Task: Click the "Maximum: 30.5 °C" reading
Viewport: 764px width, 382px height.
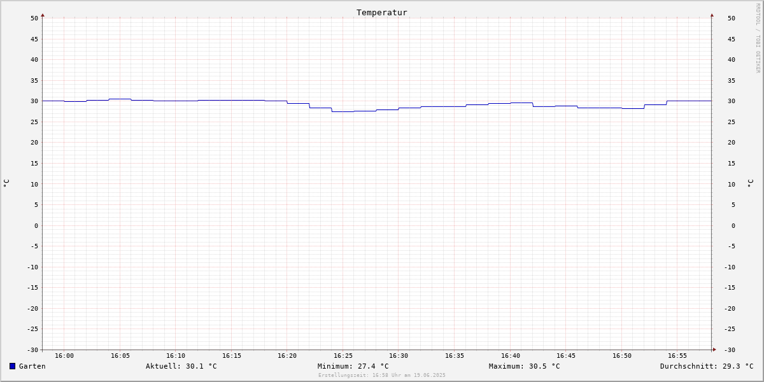Action: (525, 366)
